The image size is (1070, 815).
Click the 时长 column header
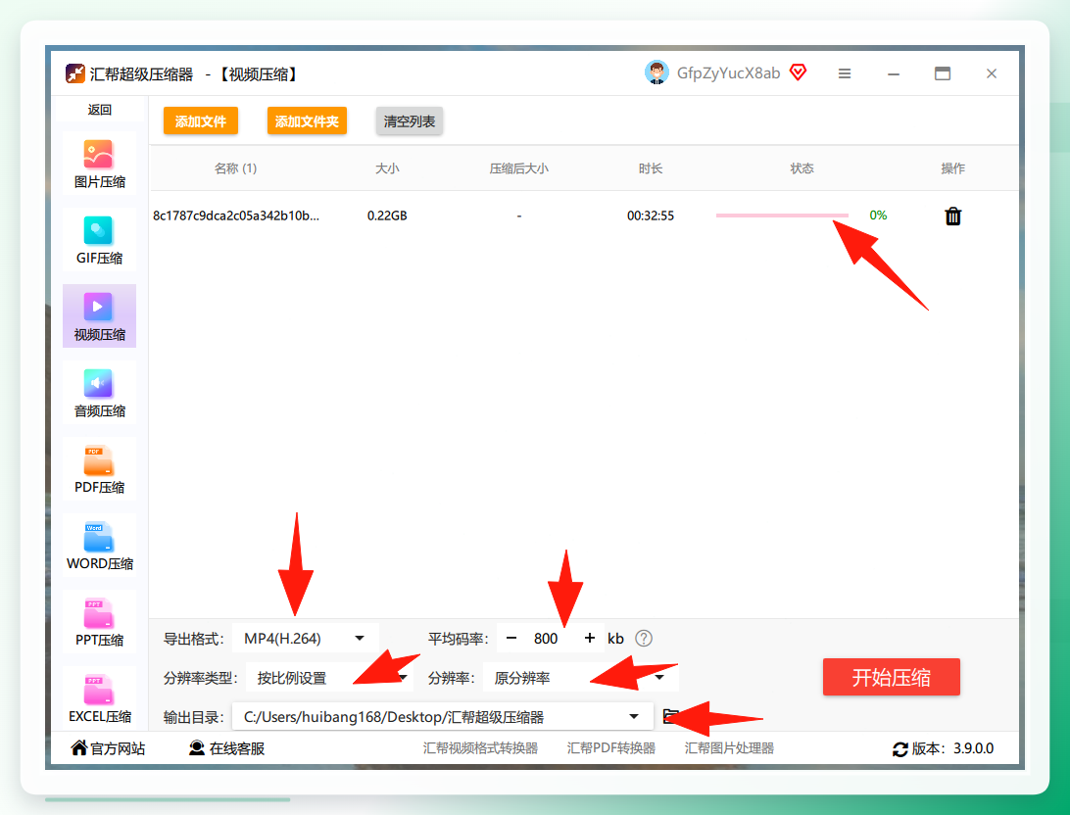[651, 168]
